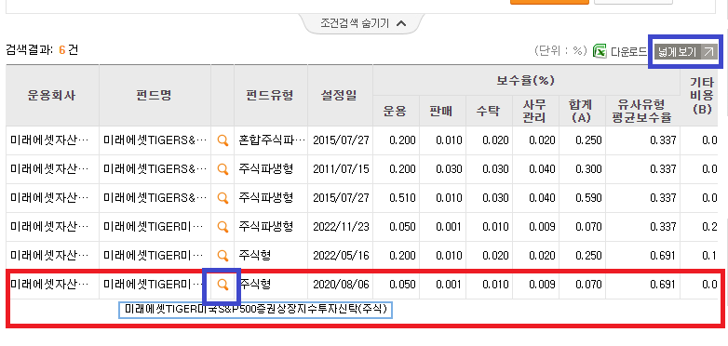The width and height of the screenshot is (728, 346).
Task: Click full fund name tooltip 미래에셋TIGER미국S&P500증권상장지수투자신탁(주식)
Action: coord(256,310)
